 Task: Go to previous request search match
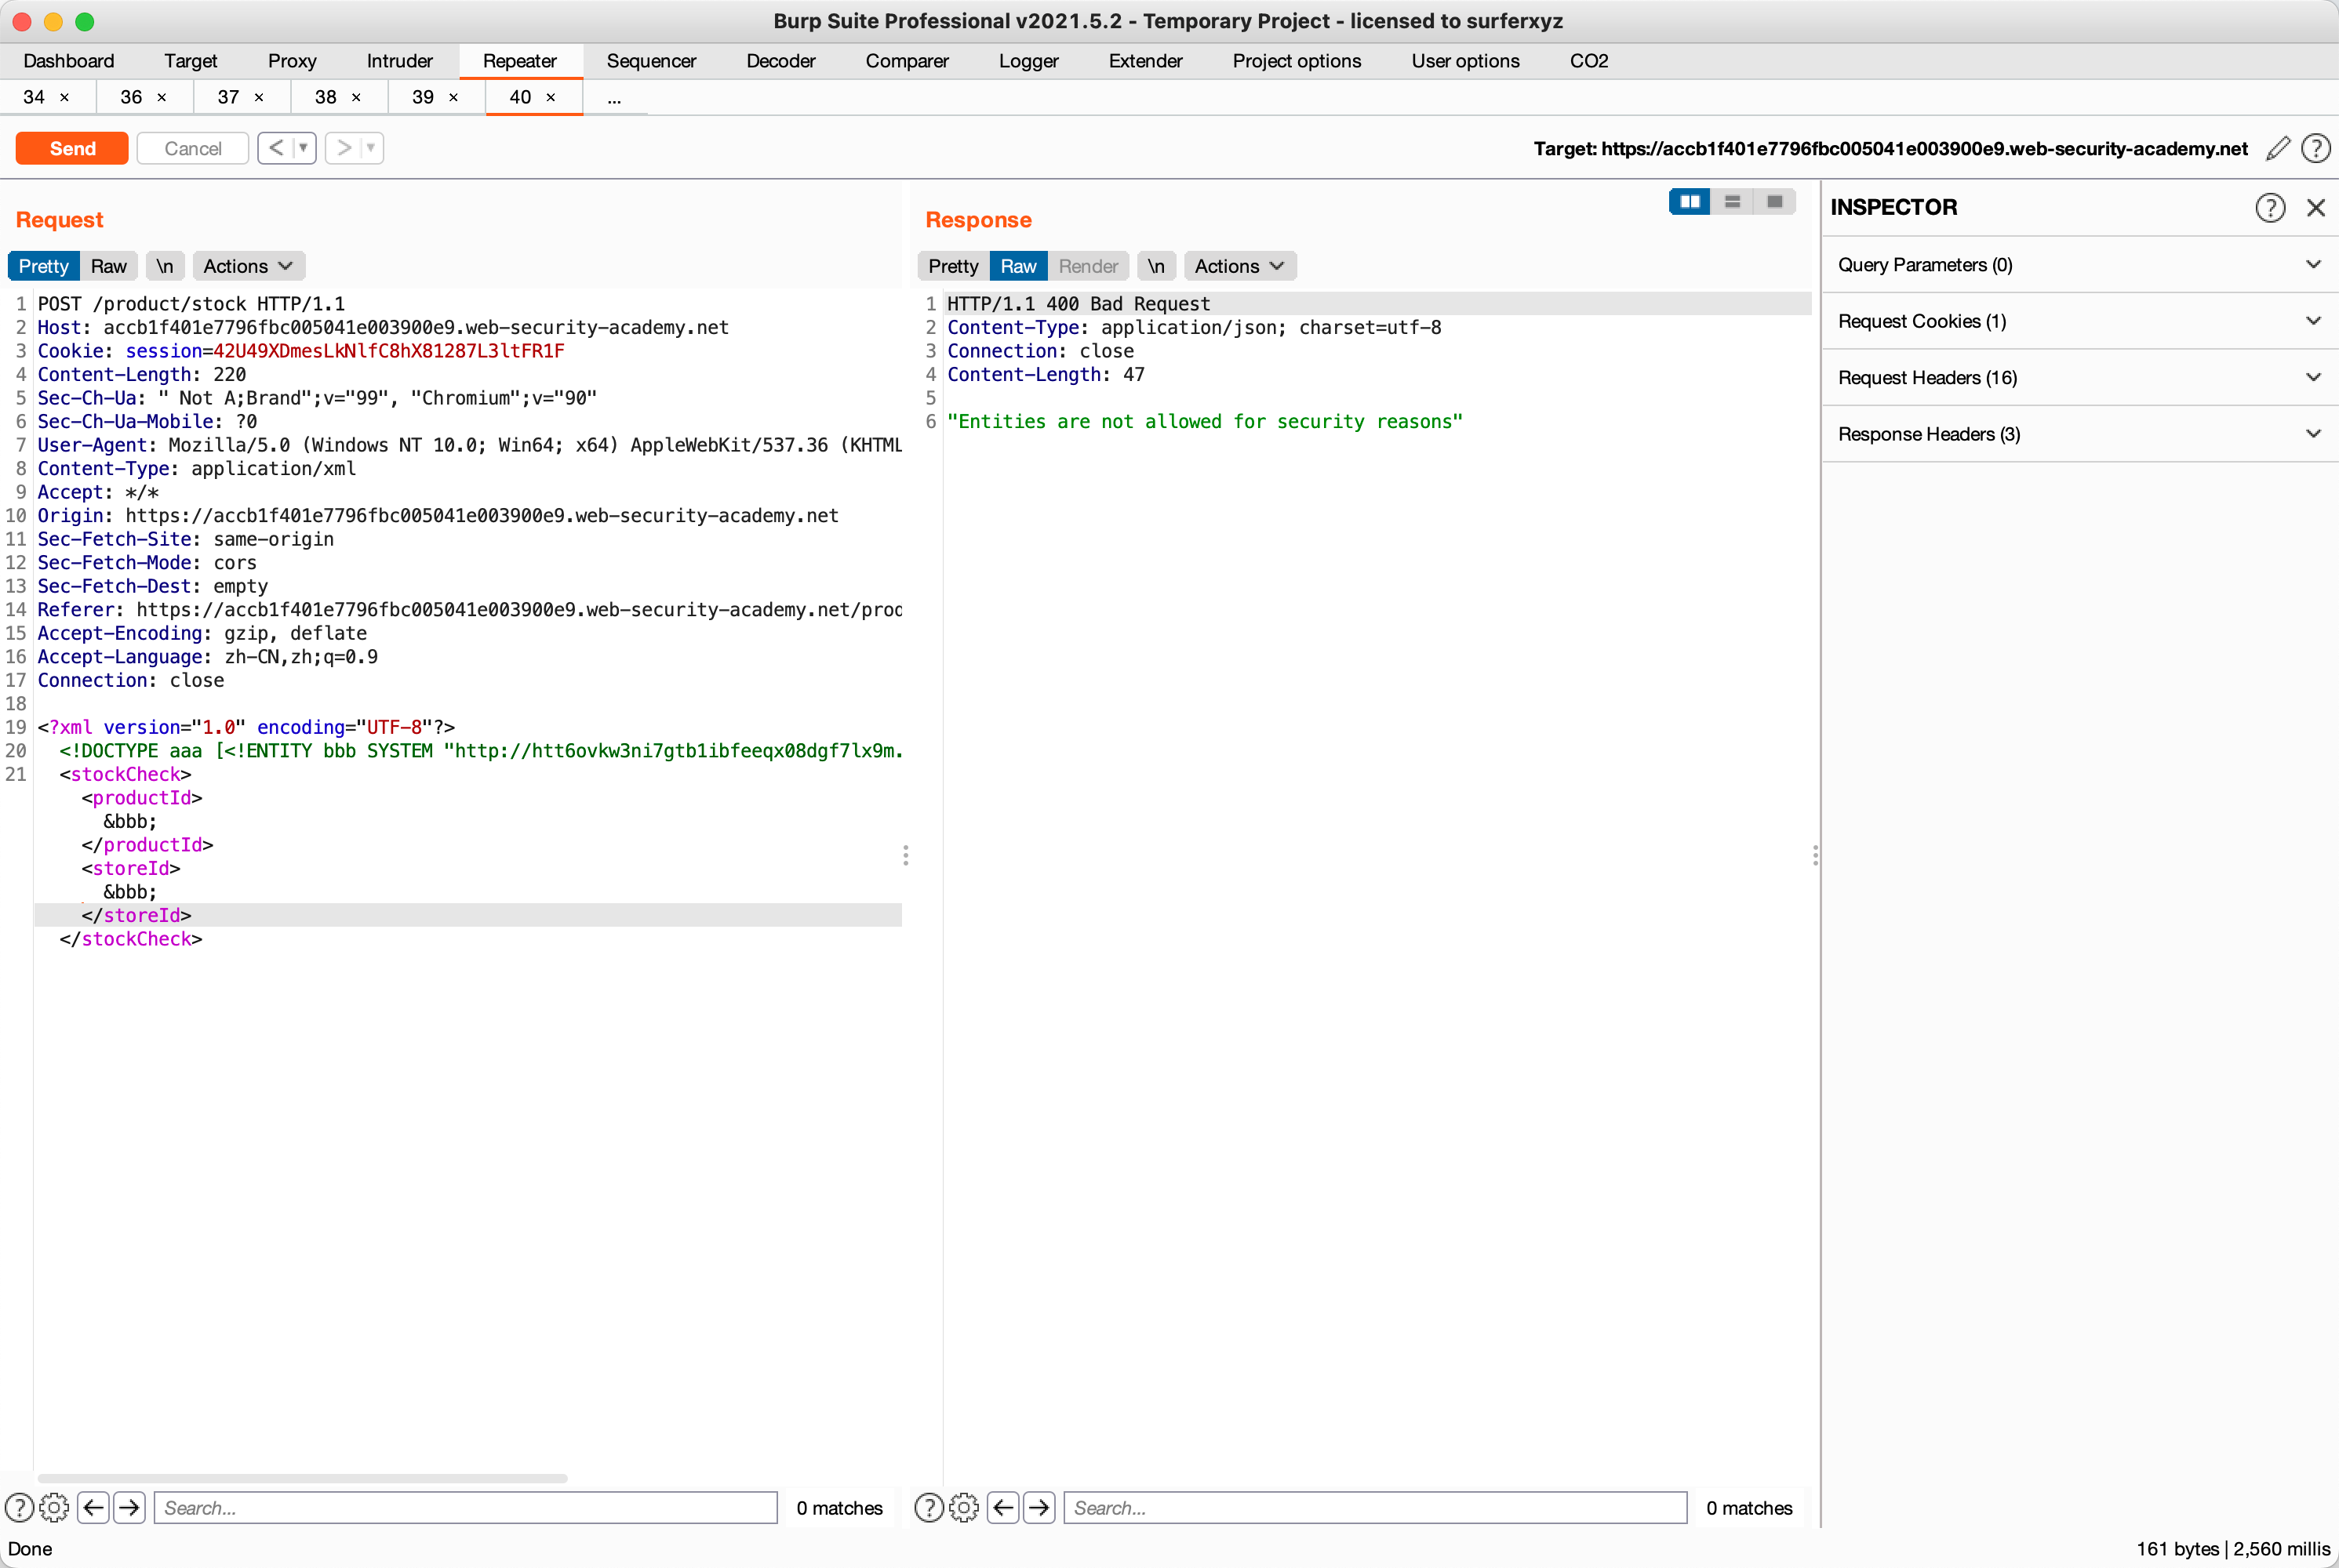click(94, 1507)
